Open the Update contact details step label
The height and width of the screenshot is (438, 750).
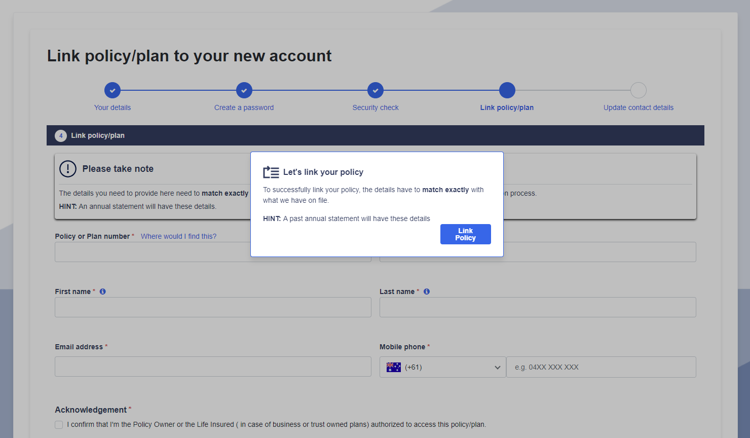639,107
